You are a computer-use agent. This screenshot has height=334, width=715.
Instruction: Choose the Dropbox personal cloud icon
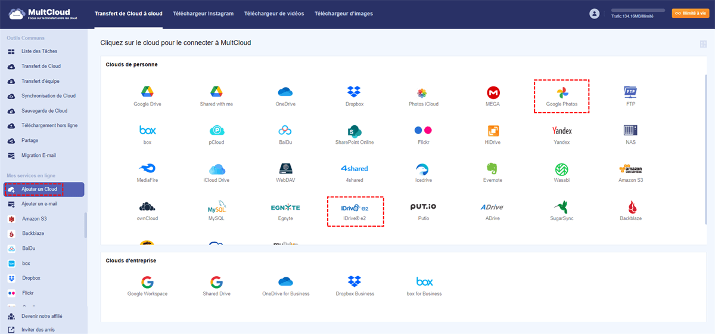[354, 97]
